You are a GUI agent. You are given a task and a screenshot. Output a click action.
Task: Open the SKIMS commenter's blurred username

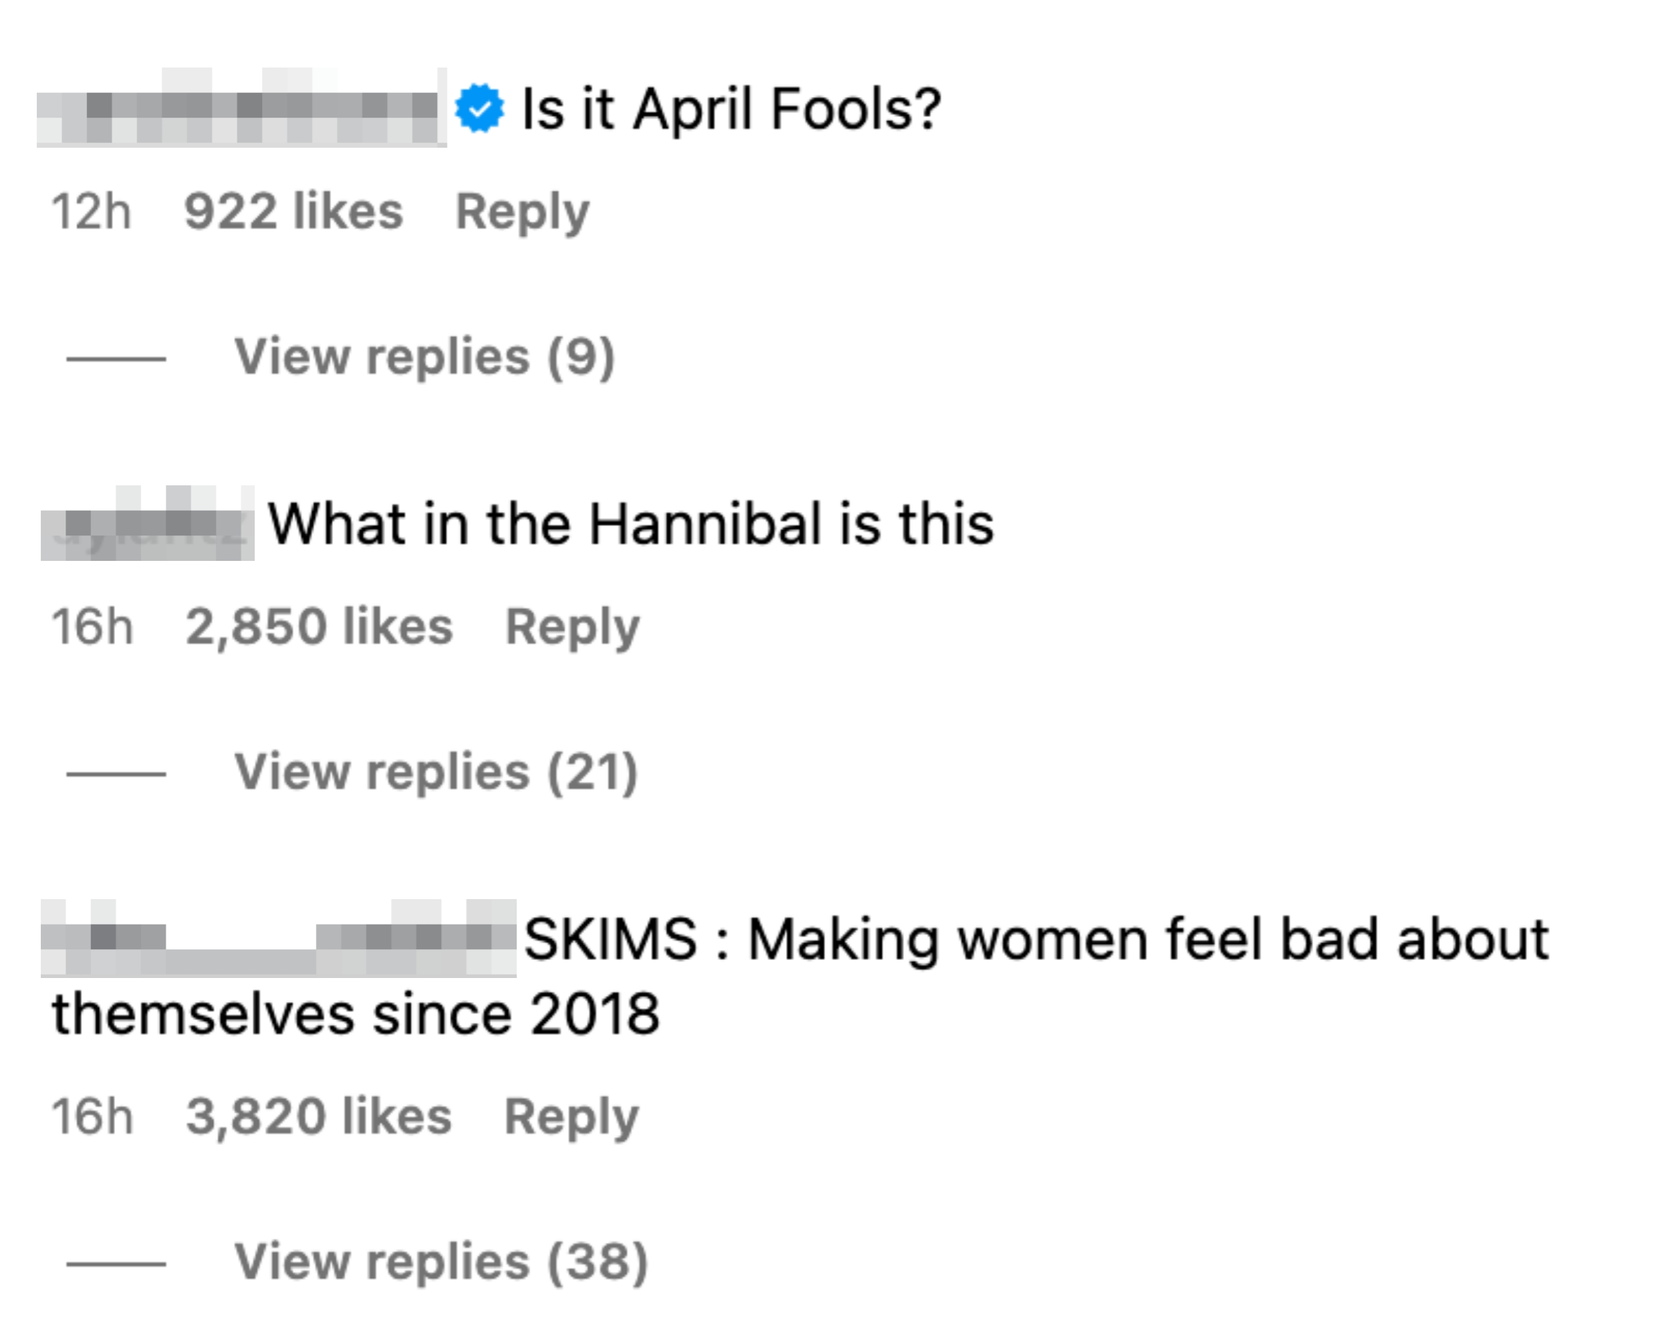279,939
